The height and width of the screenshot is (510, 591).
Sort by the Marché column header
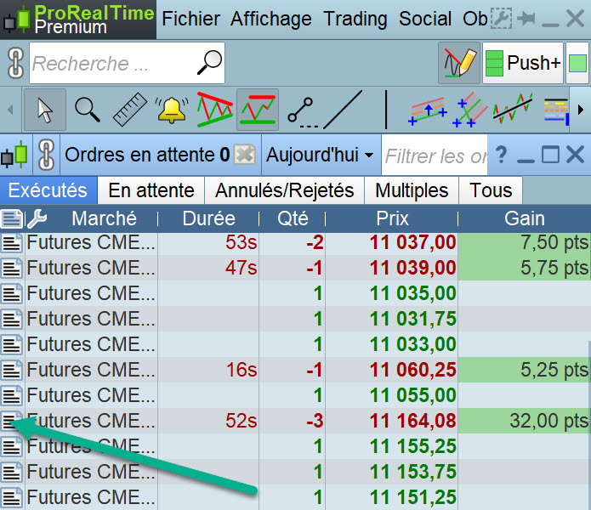[x=104, y=218]
